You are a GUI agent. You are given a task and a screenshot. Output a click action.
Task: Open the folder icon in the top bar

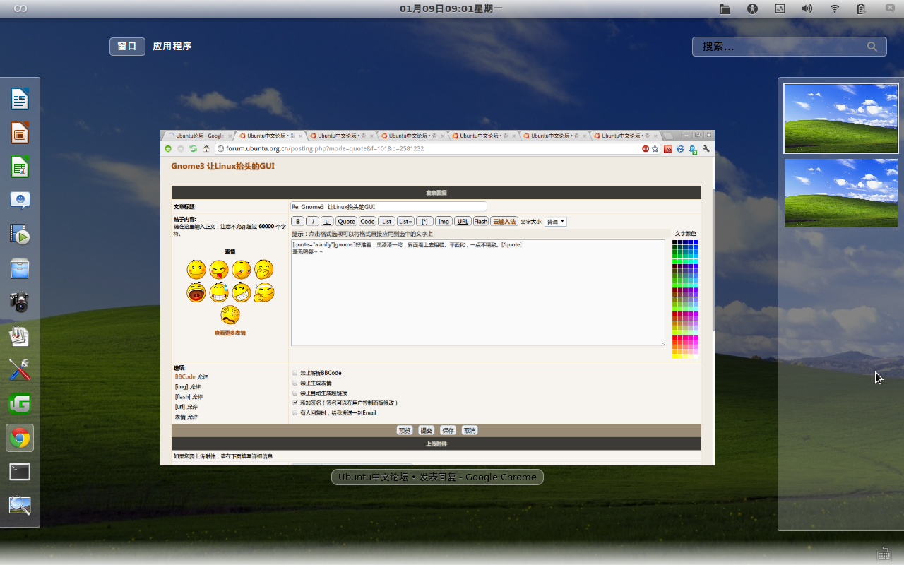pyautogui.click(x=725, y=8)
